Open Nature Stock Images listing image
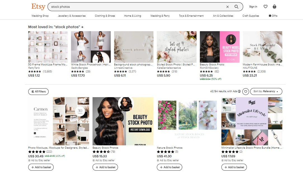303x174 pixels. pyautogui.click(x=187, y=121)
